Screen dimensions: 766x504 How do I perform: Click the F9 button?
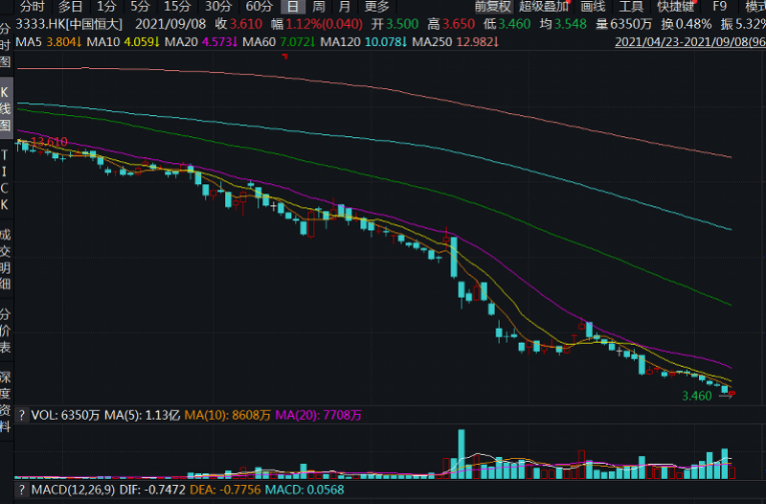719,6
